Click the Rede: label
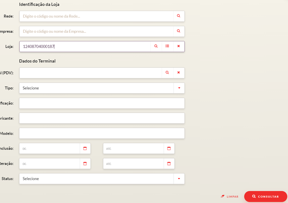Image resolution: width=288 pixels, height=203 pixels. (9, 16)
